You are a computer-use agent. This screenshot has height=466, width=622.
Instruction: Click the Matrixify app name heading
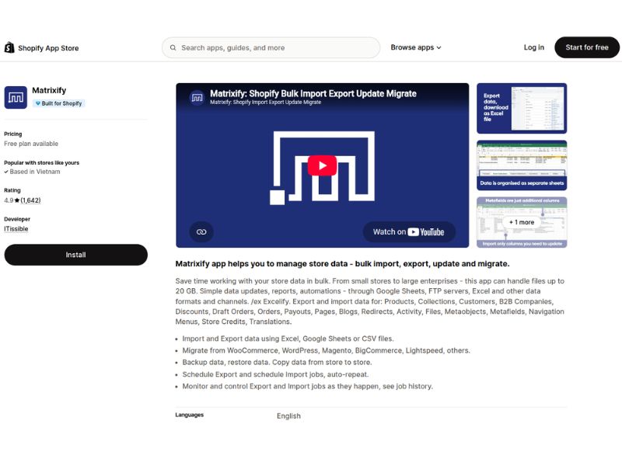point(49,90)
